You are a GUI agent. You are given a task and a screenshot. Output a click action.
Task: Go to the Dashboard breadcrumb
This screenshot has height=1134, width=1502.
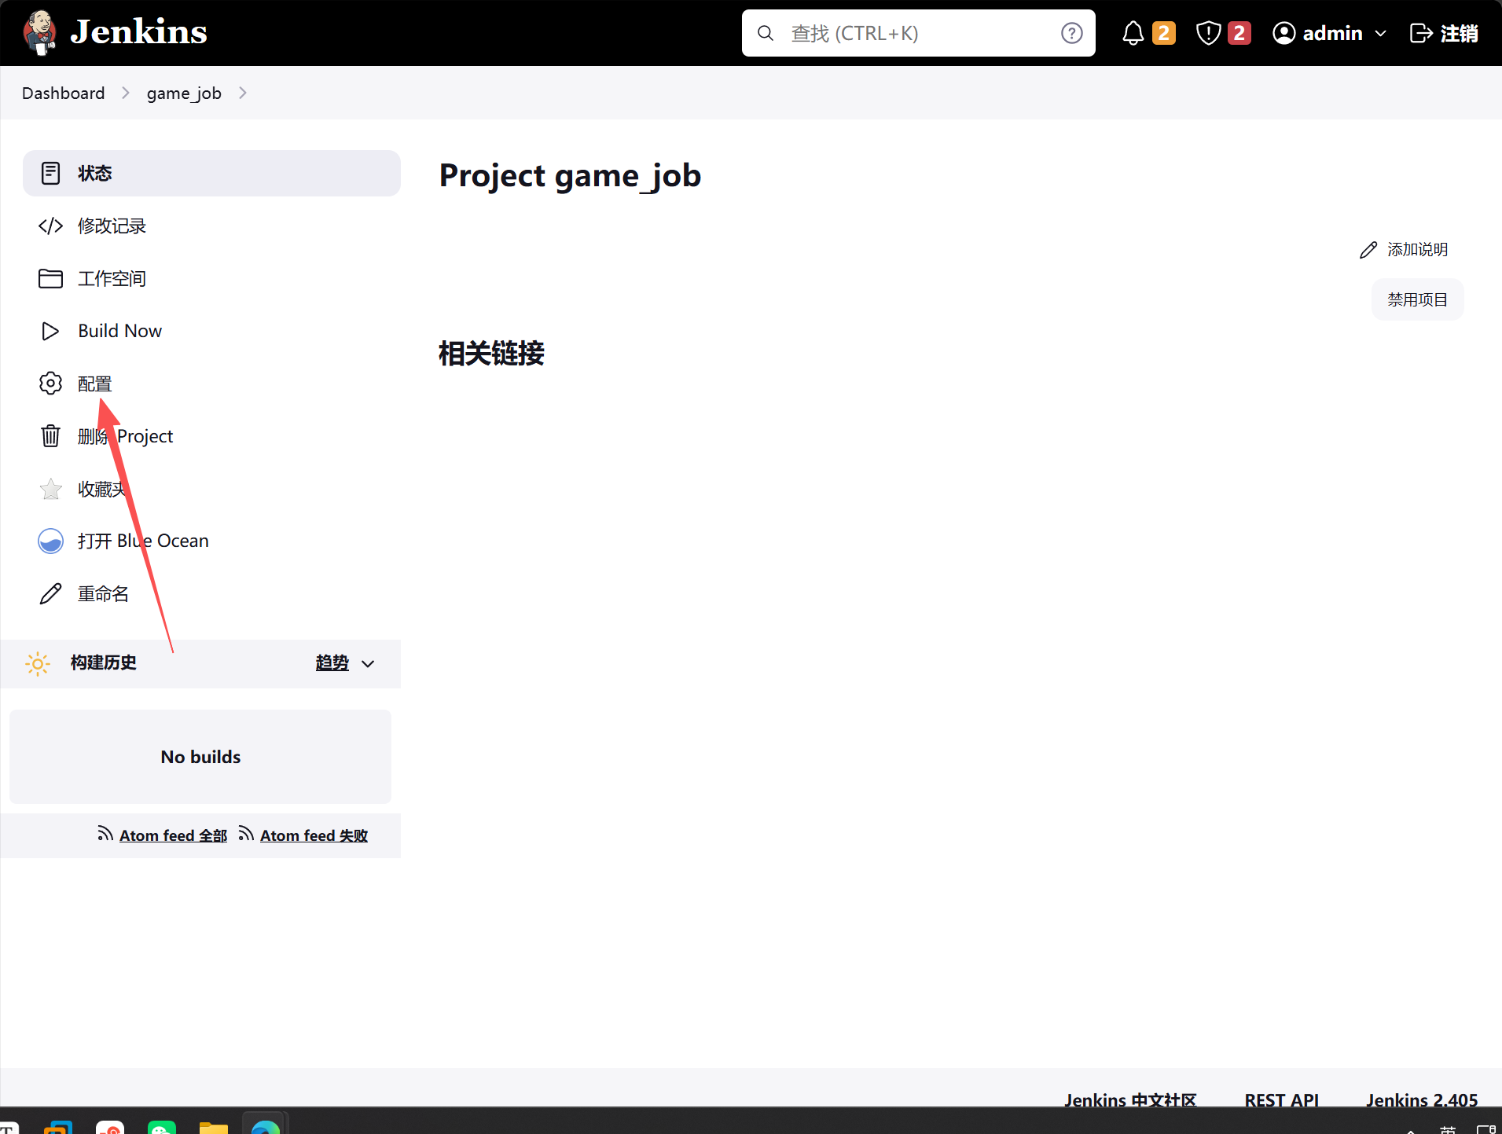(x=63, y=93)
